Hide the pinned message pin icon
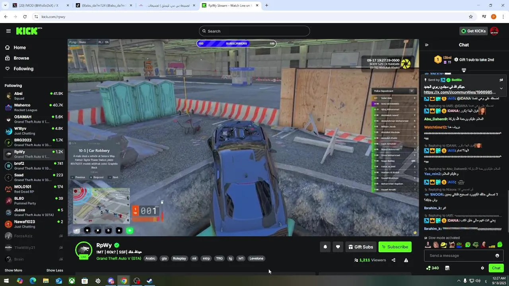Screen dimensions: 509x286 coord(501,80)
